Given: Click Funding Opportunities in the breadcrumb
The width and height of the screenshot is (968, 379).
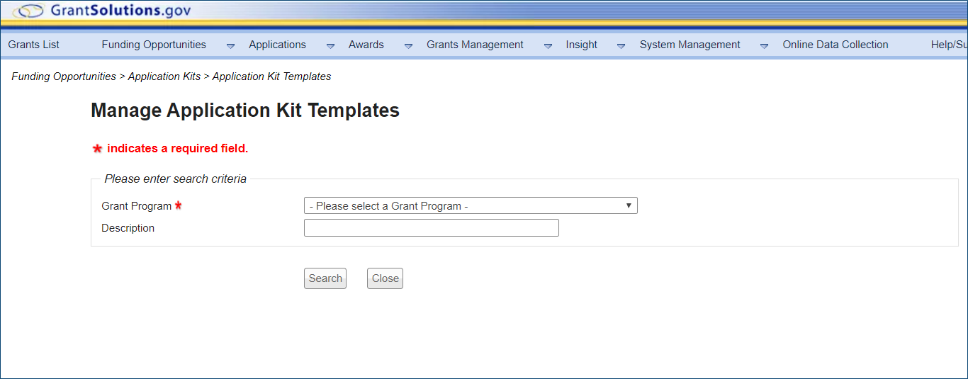Looking at the screenshot, I should pos(64,77).
